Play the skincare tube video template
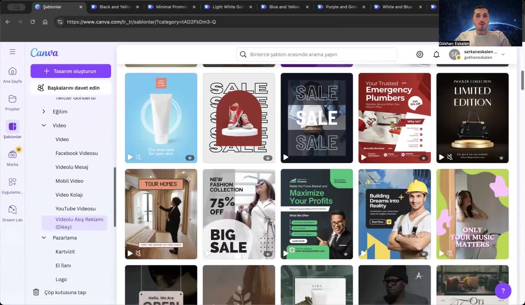The width and height of the screenshot is (525, 305). coord(130,157)
